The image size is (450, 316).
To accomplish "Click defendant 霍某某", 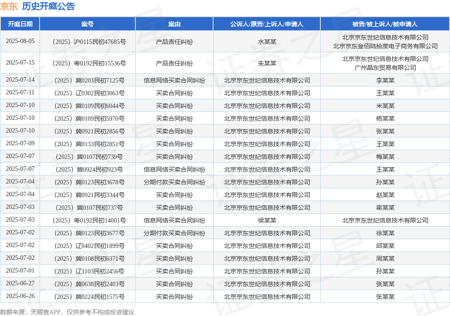I will [x=385, y=208].
